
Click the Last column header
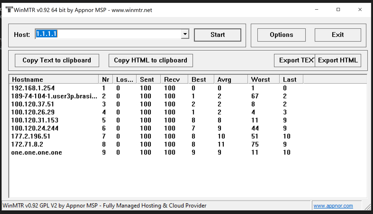[x=291, y=80]
